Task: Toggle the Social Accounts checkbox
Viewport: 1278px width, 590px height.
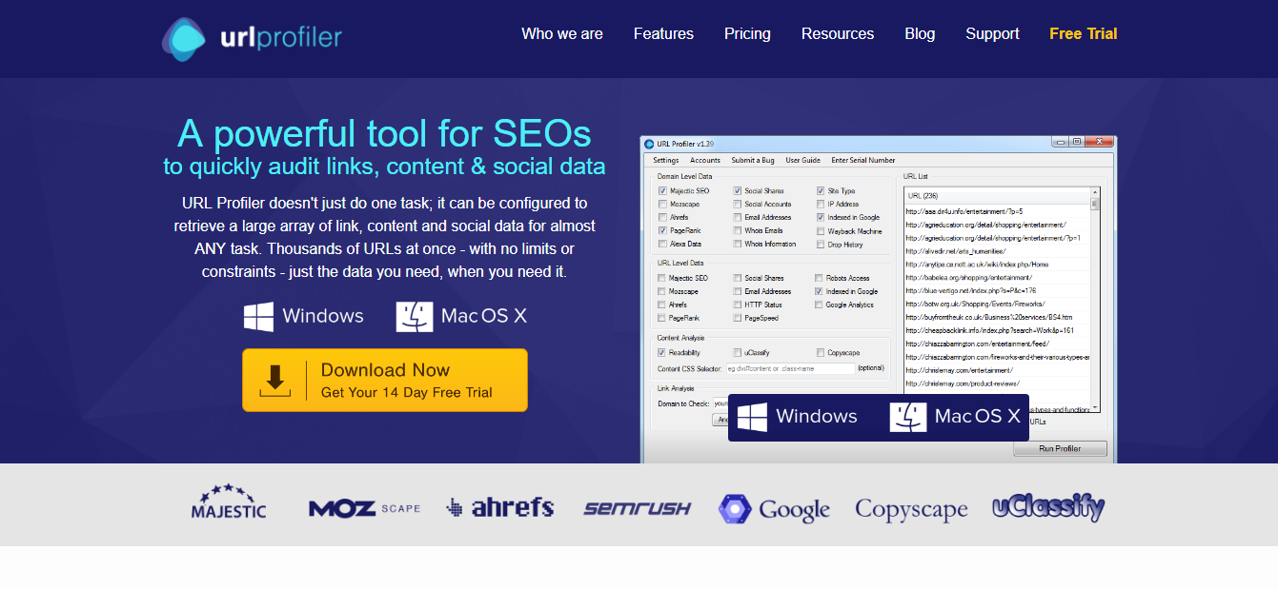Action: tap(738, 204)
